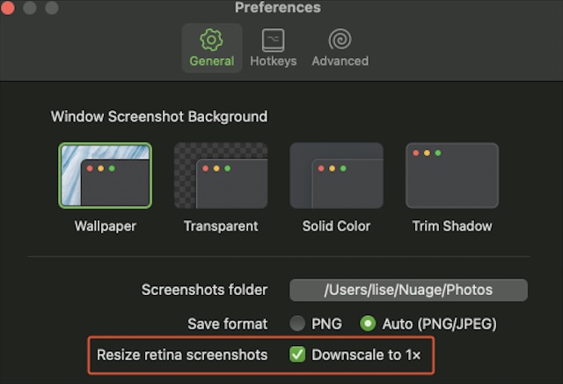Pick the Solid Color background thumbnail
This screenshot has height=384, width=563.
click(x=336, y=175)
